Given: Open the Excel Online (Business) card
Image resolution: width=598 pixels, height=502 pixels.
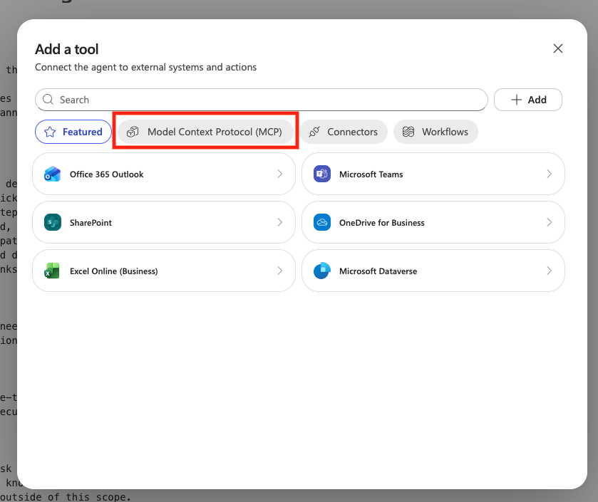Looking at the screenshot, I should coord(164,271).
